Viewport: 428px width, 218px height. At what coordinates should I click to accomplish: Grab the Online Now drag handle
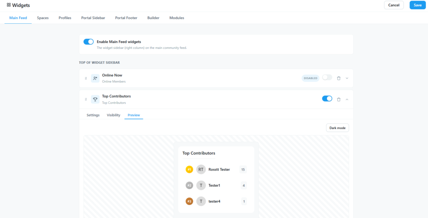86,78
